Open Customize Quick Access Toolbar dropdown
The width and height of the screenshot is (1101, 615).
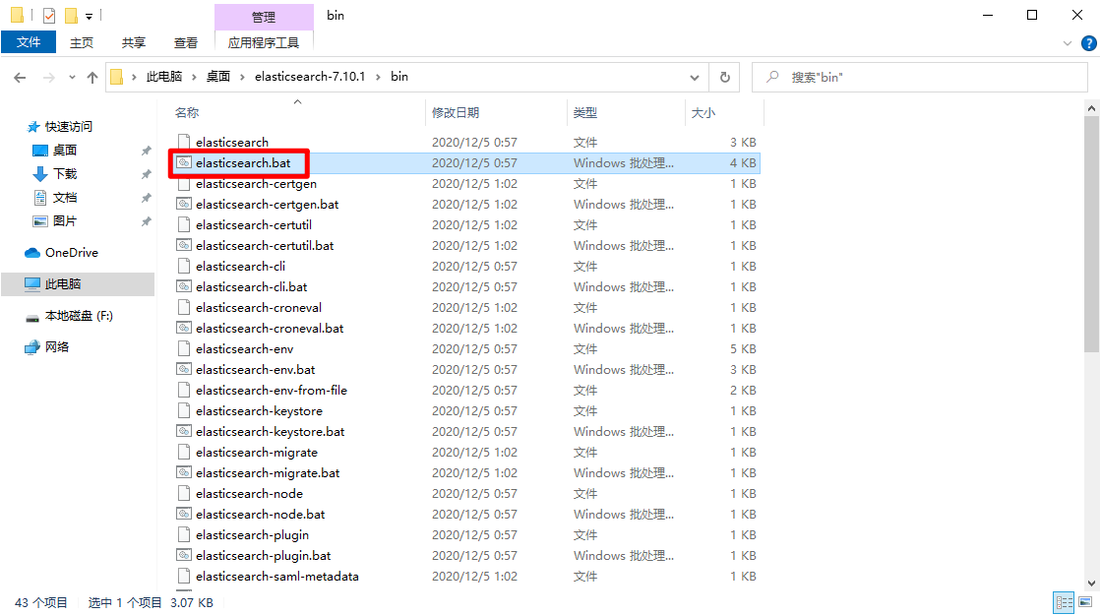(x=90, y=16)
